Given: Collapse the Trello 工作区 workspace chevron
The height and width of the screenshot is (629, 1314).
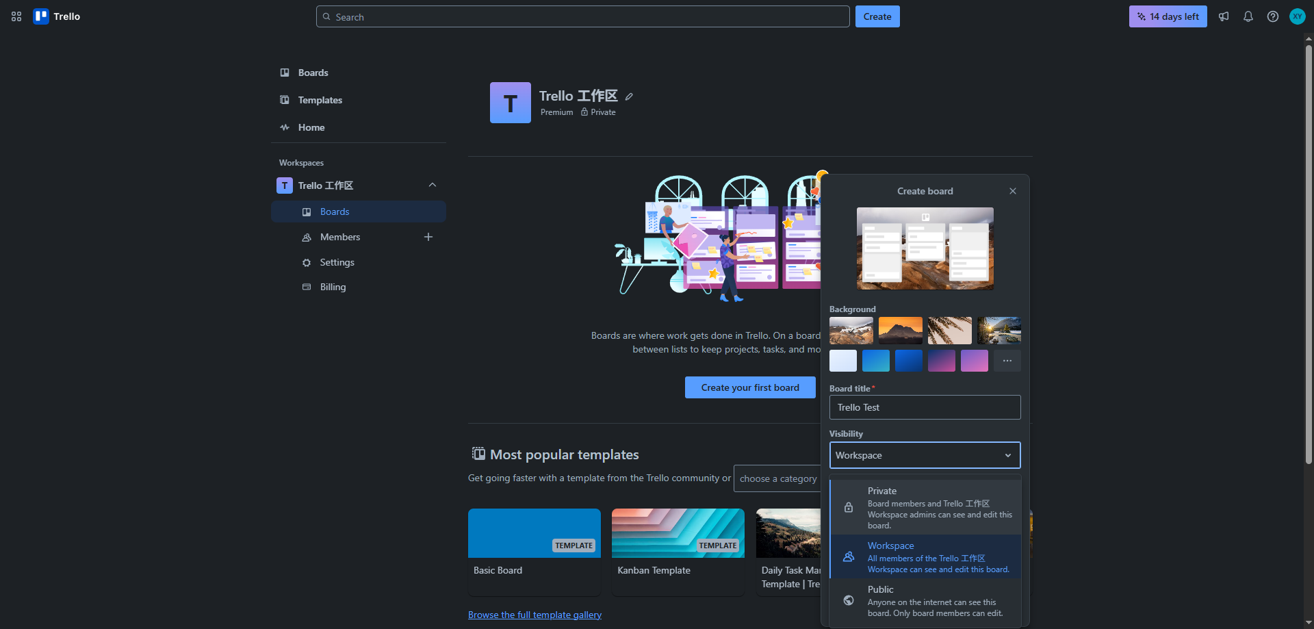Looking at the screenshot, I should tap(433, 185).
